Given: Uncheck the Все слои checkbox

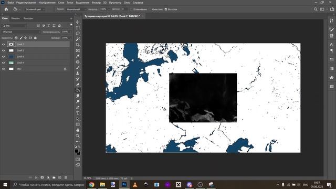Looking at the screenshot, I should coord(166,9).
